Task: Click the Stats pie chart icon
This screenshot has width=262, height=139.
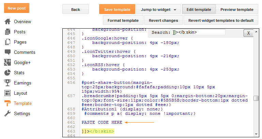Action: coord(7,73)
